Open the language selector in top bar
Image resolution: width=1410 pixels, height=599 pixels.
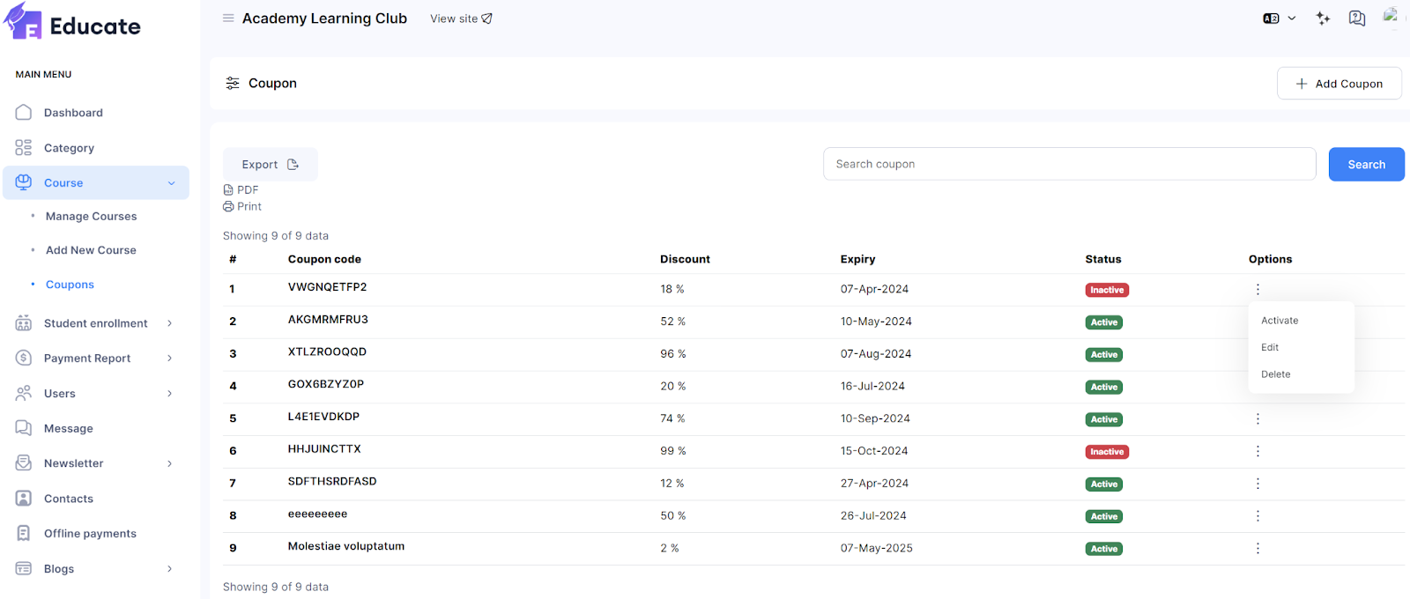click(x=1279, y=18)
